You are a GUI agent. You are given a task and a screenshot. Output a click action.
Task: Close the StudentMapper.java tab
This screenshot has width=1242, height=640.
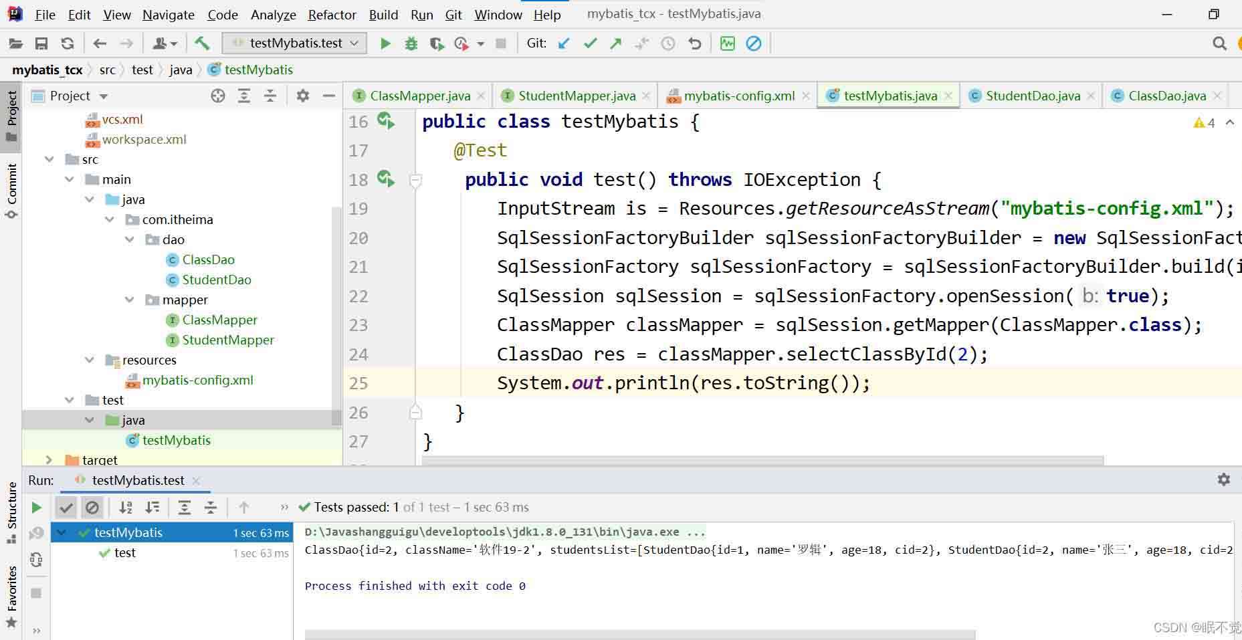(645, 96)
